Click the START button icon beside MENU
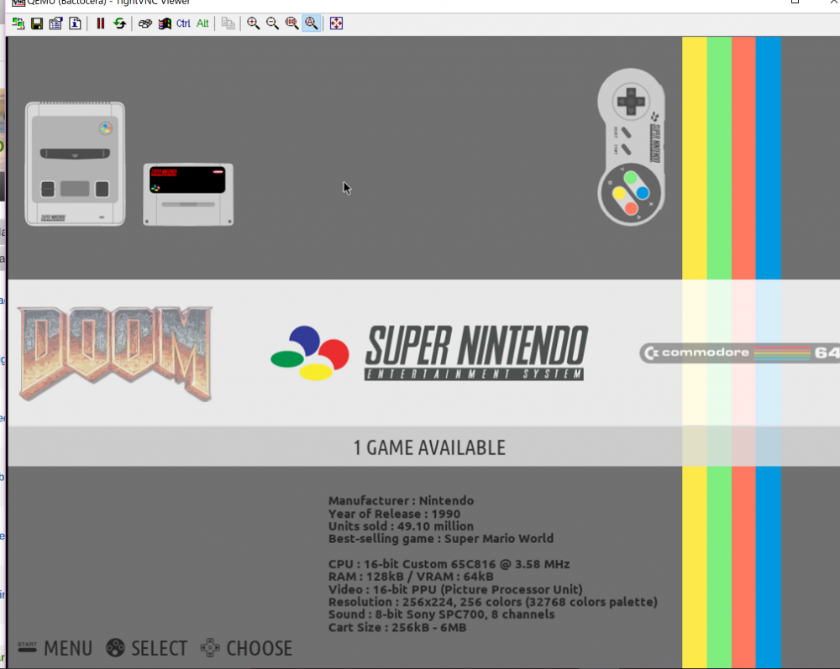The image size is (840, 669). tap(27, 647)
